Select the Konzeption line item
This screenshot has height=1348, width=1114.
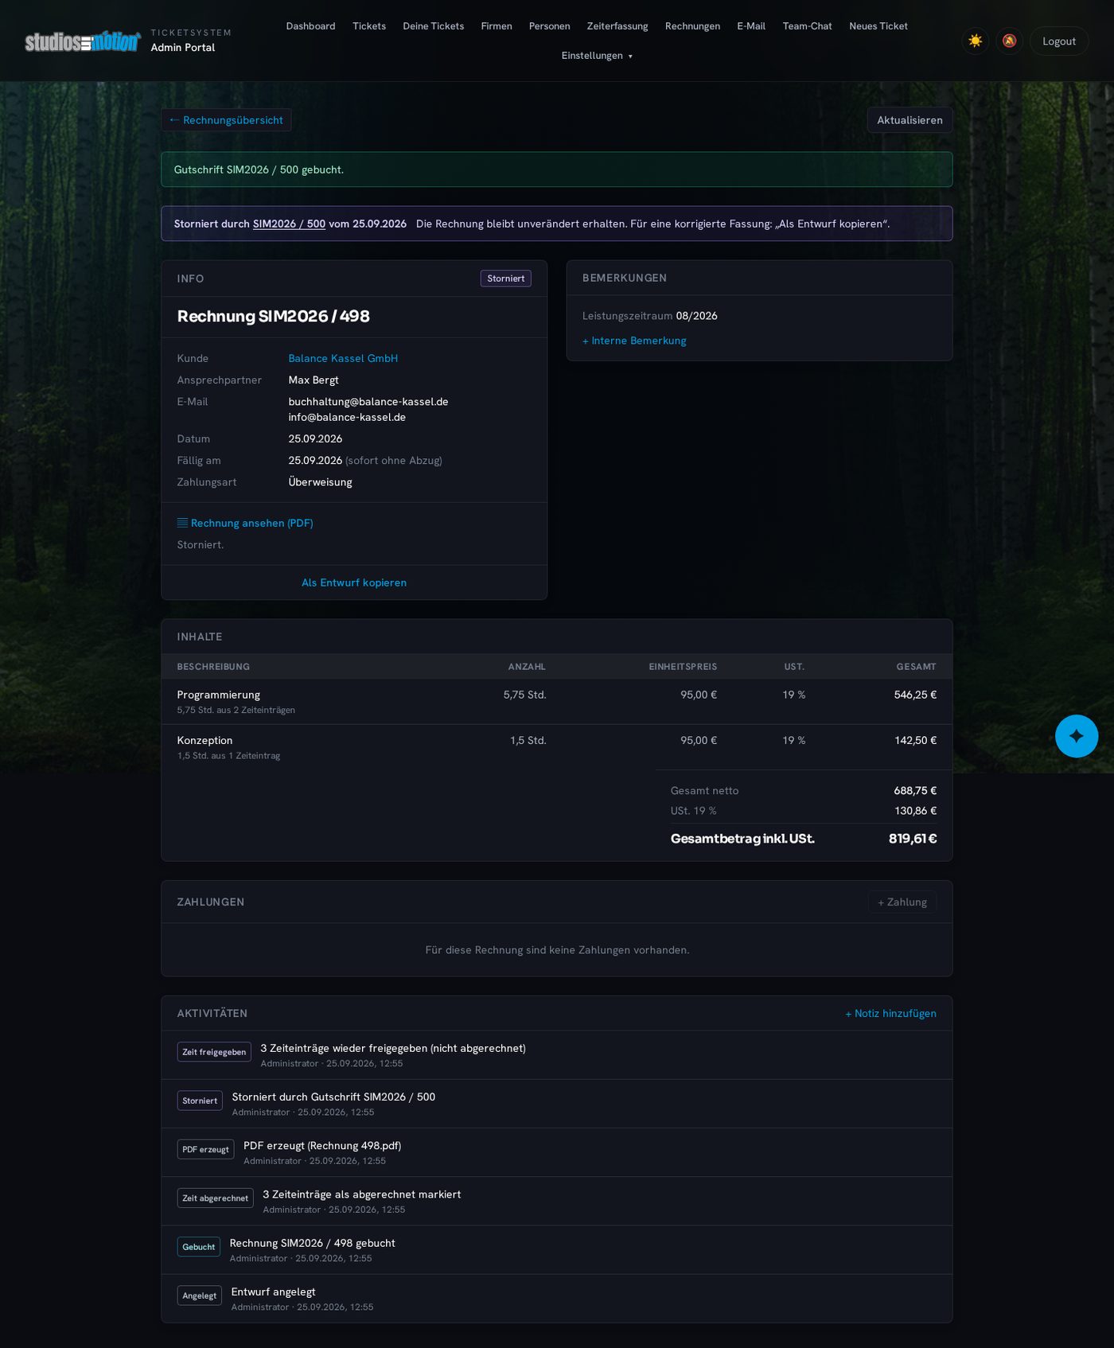[x=557, y=747]
